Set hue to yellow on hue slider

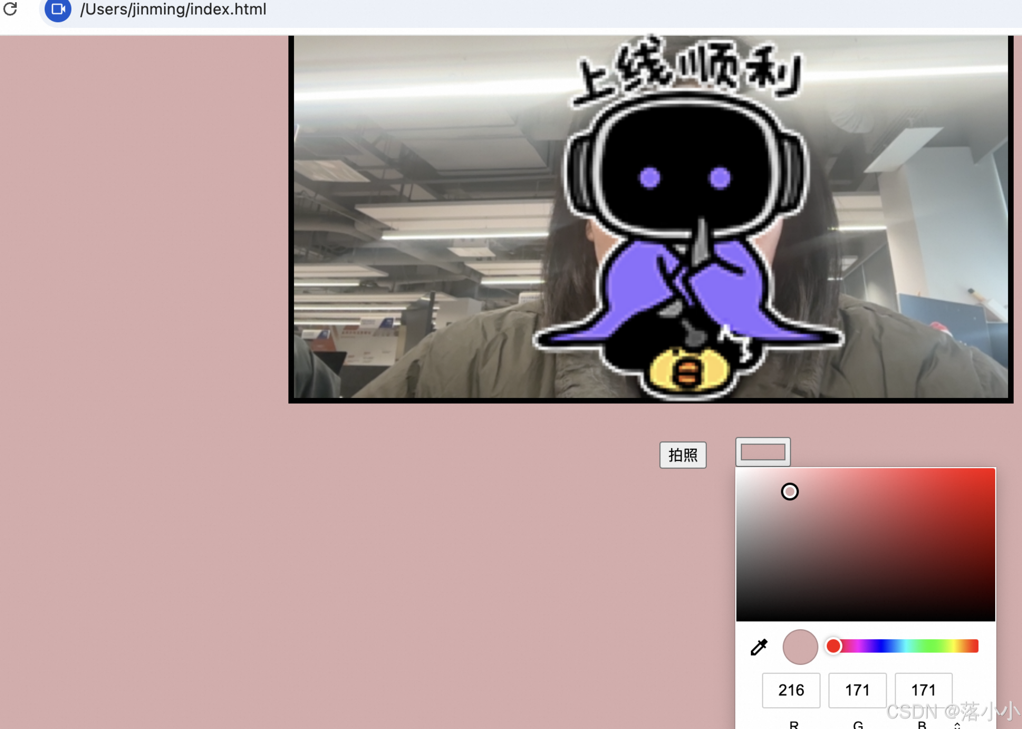pos(953,646)
